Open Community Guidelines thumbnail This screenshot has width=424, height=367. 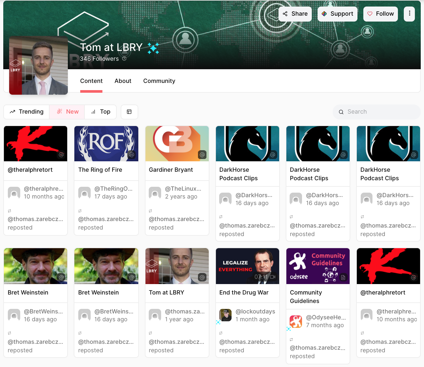coord(318,266)
